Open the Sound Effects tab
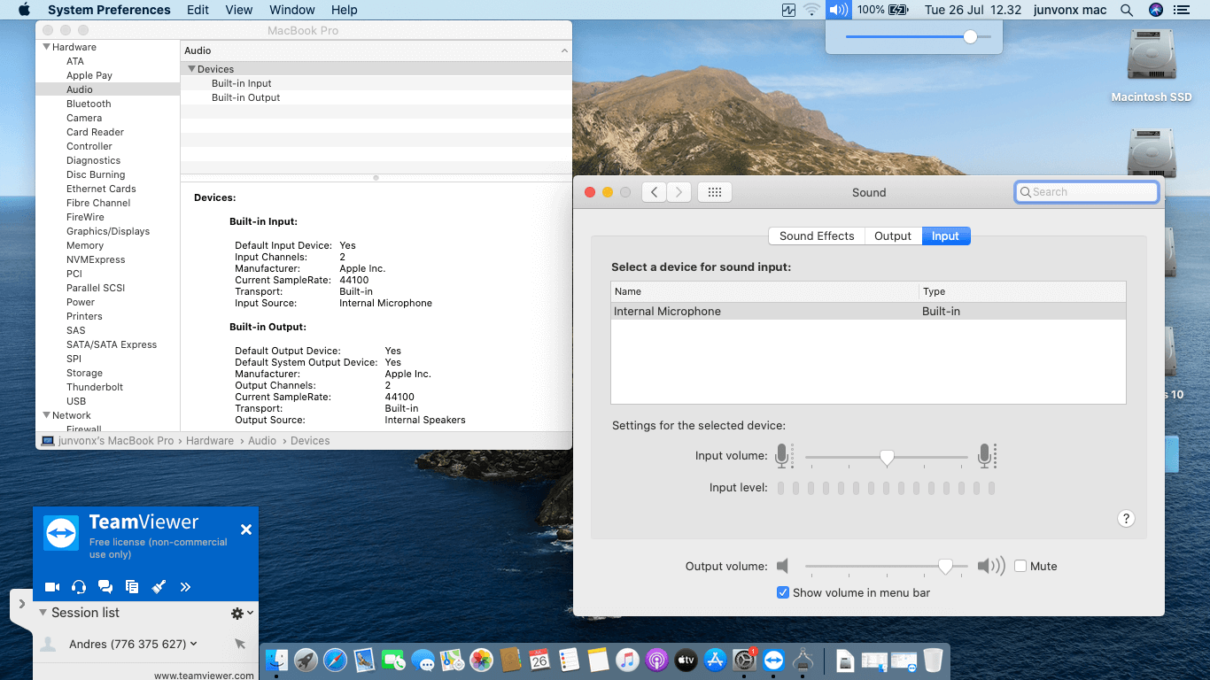The width and height of the screenshot is (1210, 680). [x=816, y=236]
